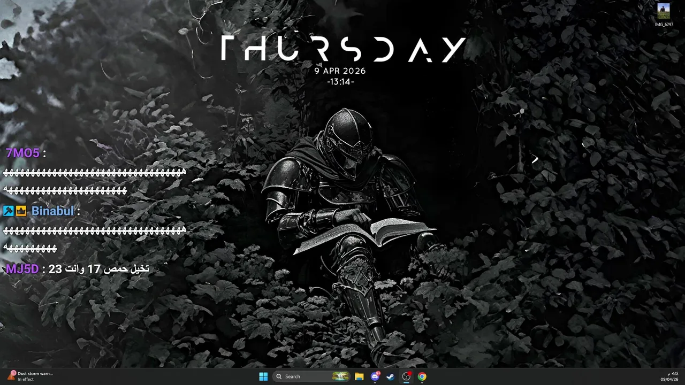Screen dimensions: 685x385
Task: Click the crown badge next to Binabul
Action: coord(21,211)
